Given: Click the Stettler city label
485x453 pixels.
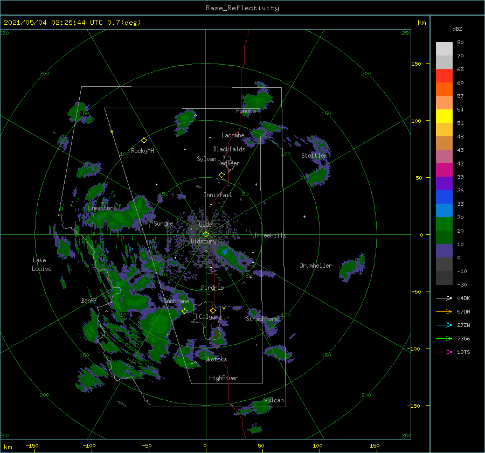Looking at the screenshot, I should (314, 156).
